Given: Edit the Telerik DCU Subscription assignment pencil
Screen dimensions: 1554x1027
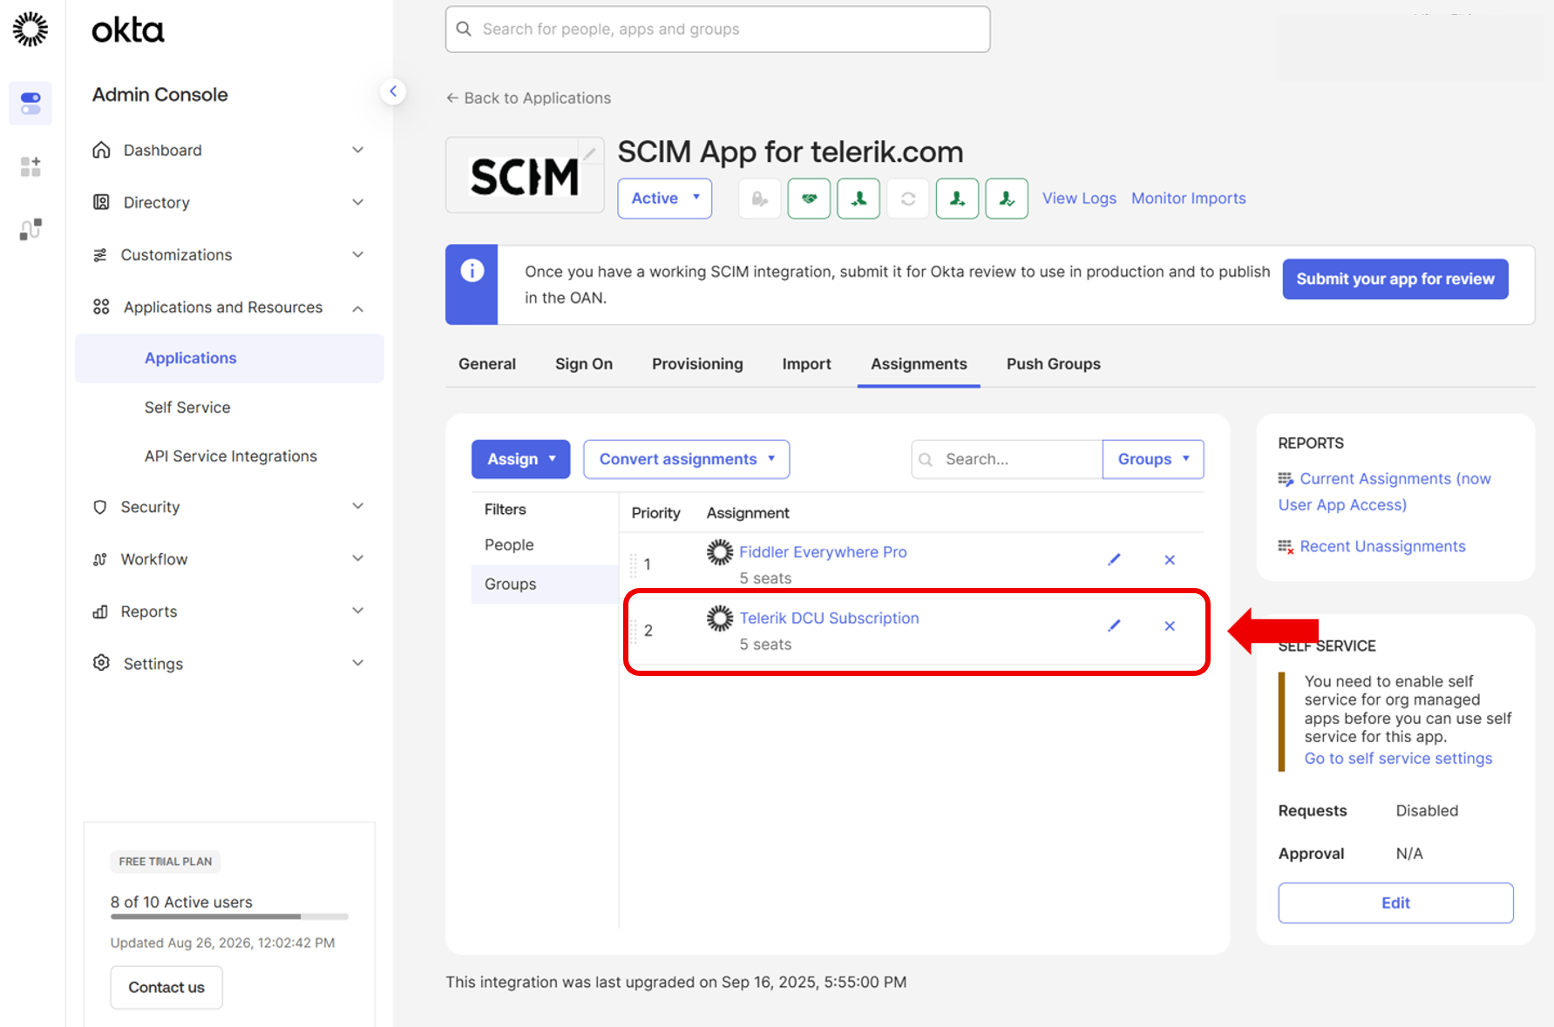Looking at the screenshot, I should pos(1114,625).
